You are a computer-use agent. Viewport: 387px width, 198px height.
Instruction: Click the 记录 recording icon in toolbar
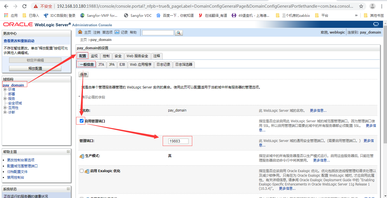point(117,32)
